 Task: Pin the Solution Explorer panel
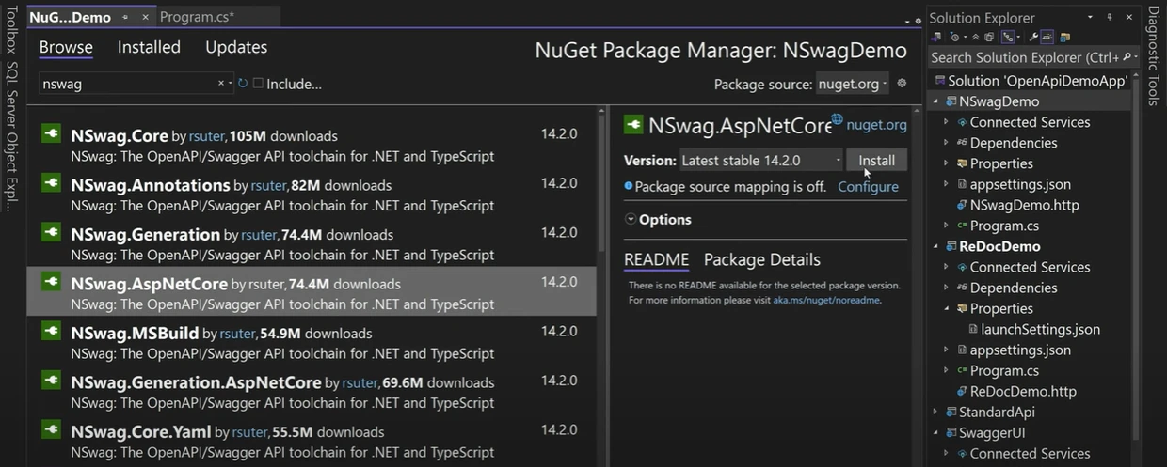tap(1110, 17)
